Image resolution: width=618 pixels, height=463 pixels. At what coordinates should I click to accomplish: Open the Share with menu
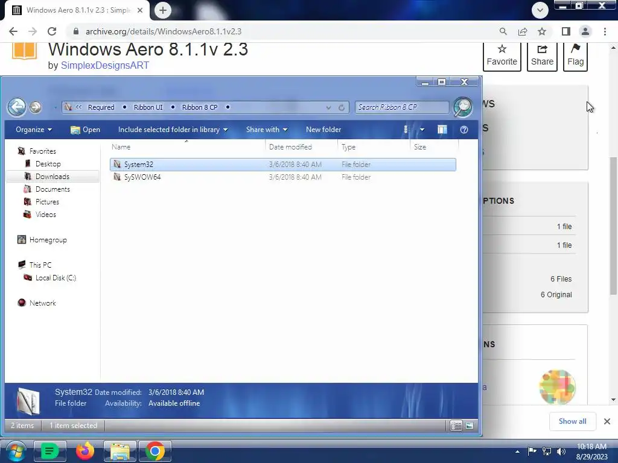tap(266, 130)
